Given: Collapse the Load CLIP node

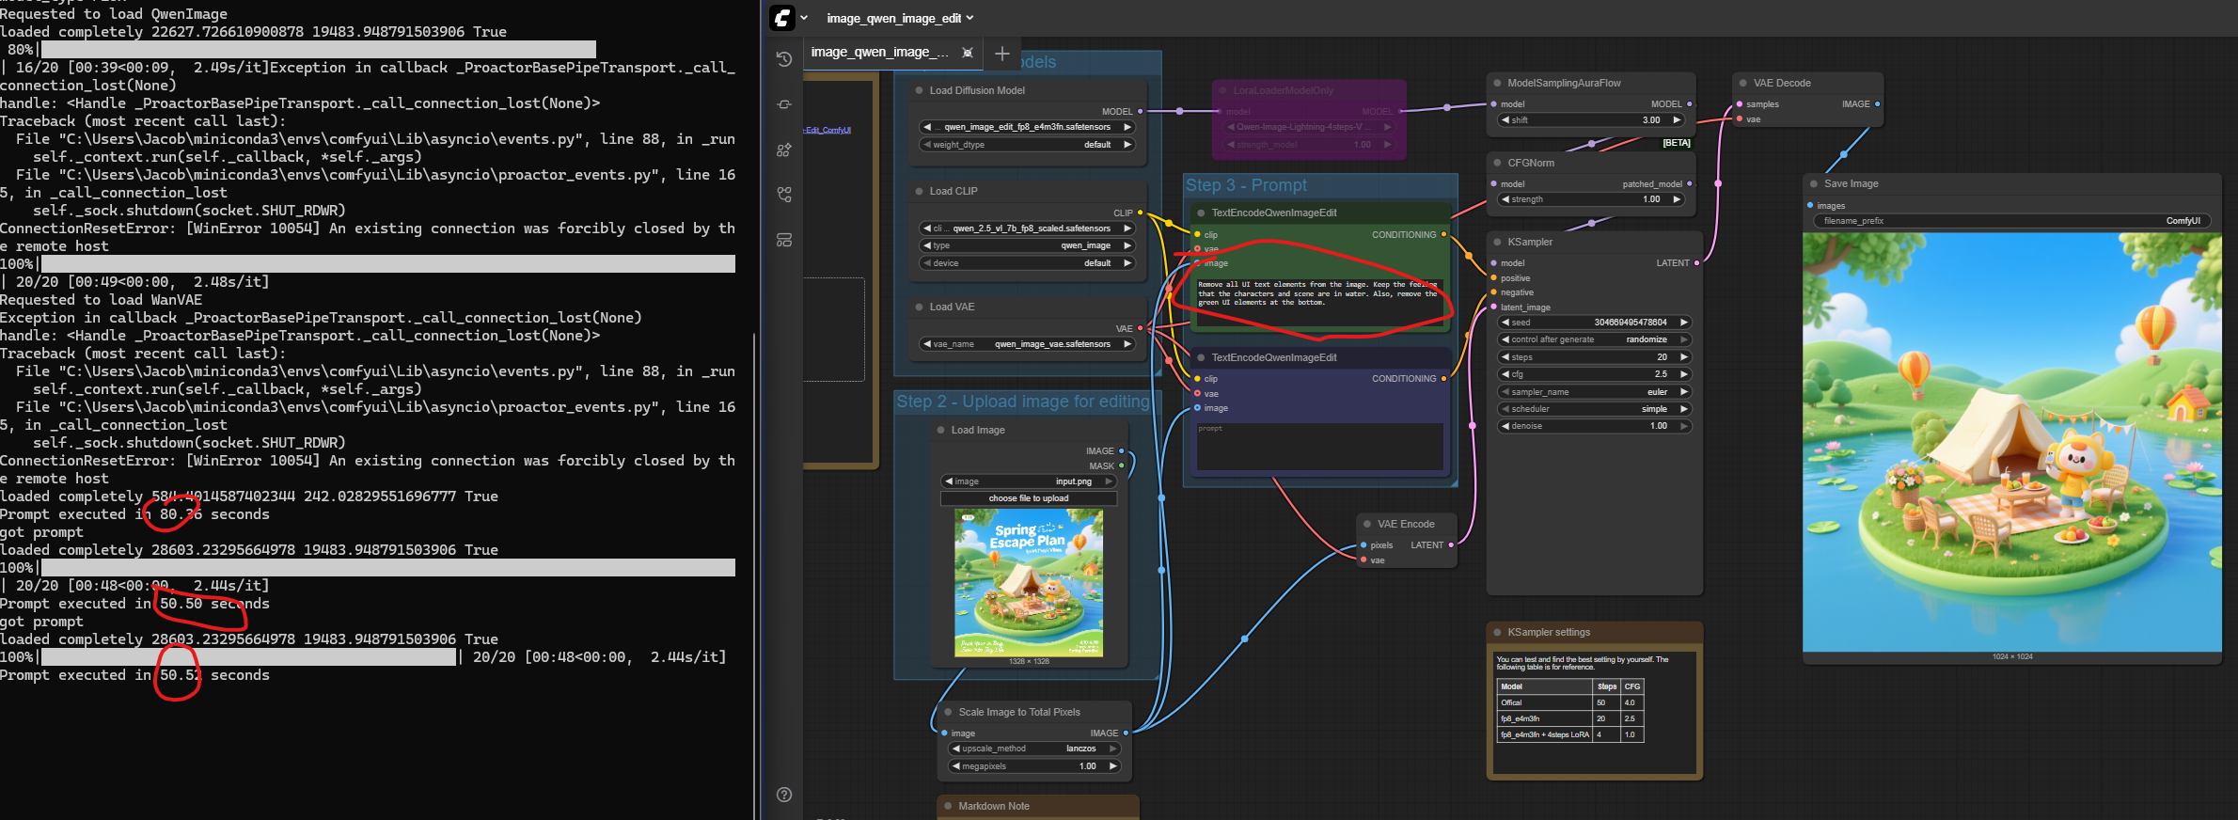Looking at the screenshot, I should click(x=920, y=191).
